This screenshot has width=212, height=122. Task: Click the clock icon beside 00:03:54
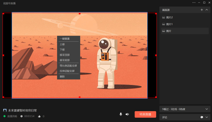pyautogui.click(x=21, y=116)
